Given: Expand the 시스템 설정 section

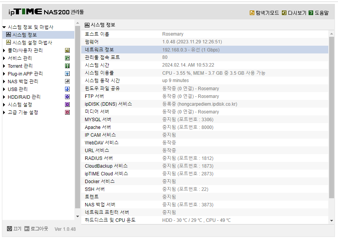Looking at the screenshot, I should point(4,105).
